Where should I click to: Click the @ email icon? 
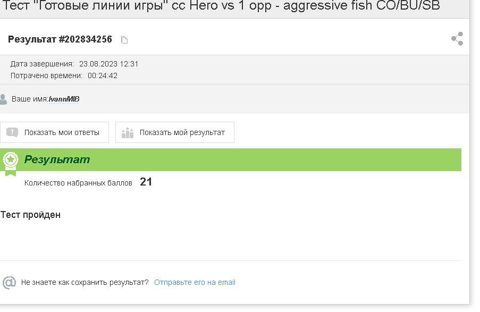(9, 282)
